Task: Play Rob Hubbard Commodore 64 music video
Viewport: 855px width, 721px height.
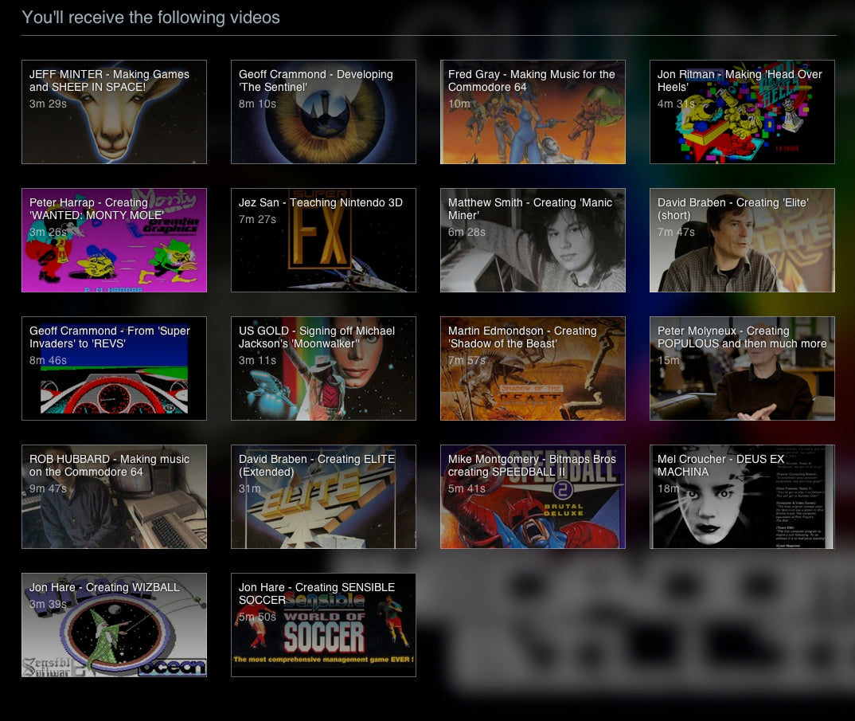Action: (114, 497)
